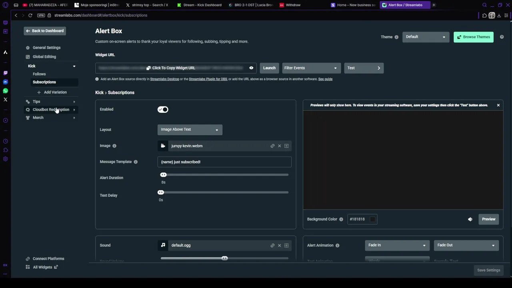Expand the Cloudbot Redemption section
512x288 pixels.
pos(74,110)
